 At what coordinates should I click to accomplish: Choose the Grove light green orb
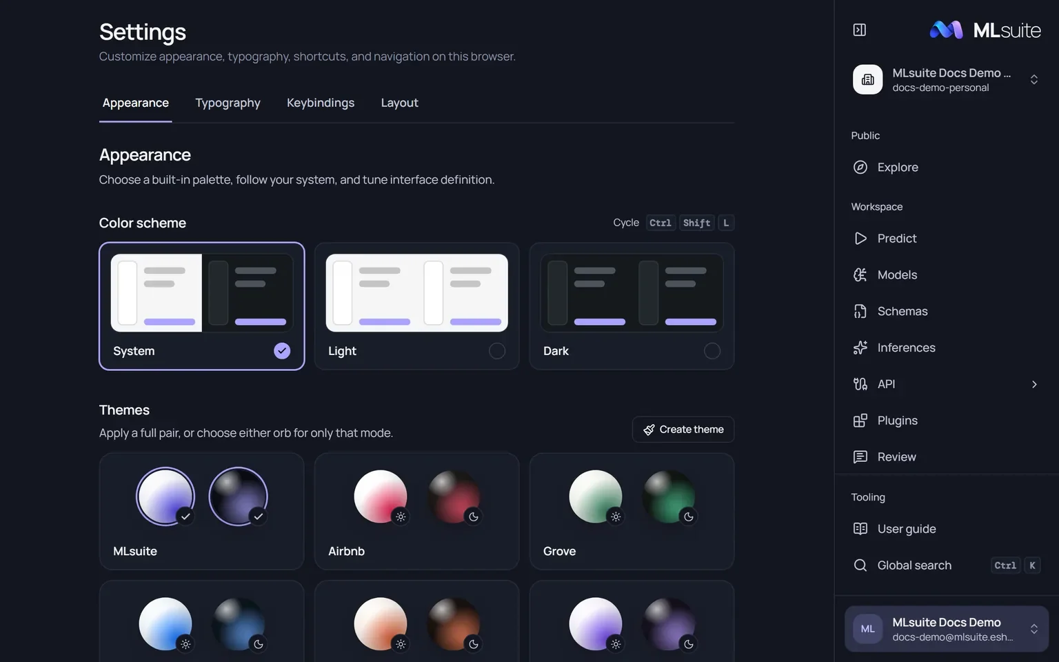[x=595, y=496]
